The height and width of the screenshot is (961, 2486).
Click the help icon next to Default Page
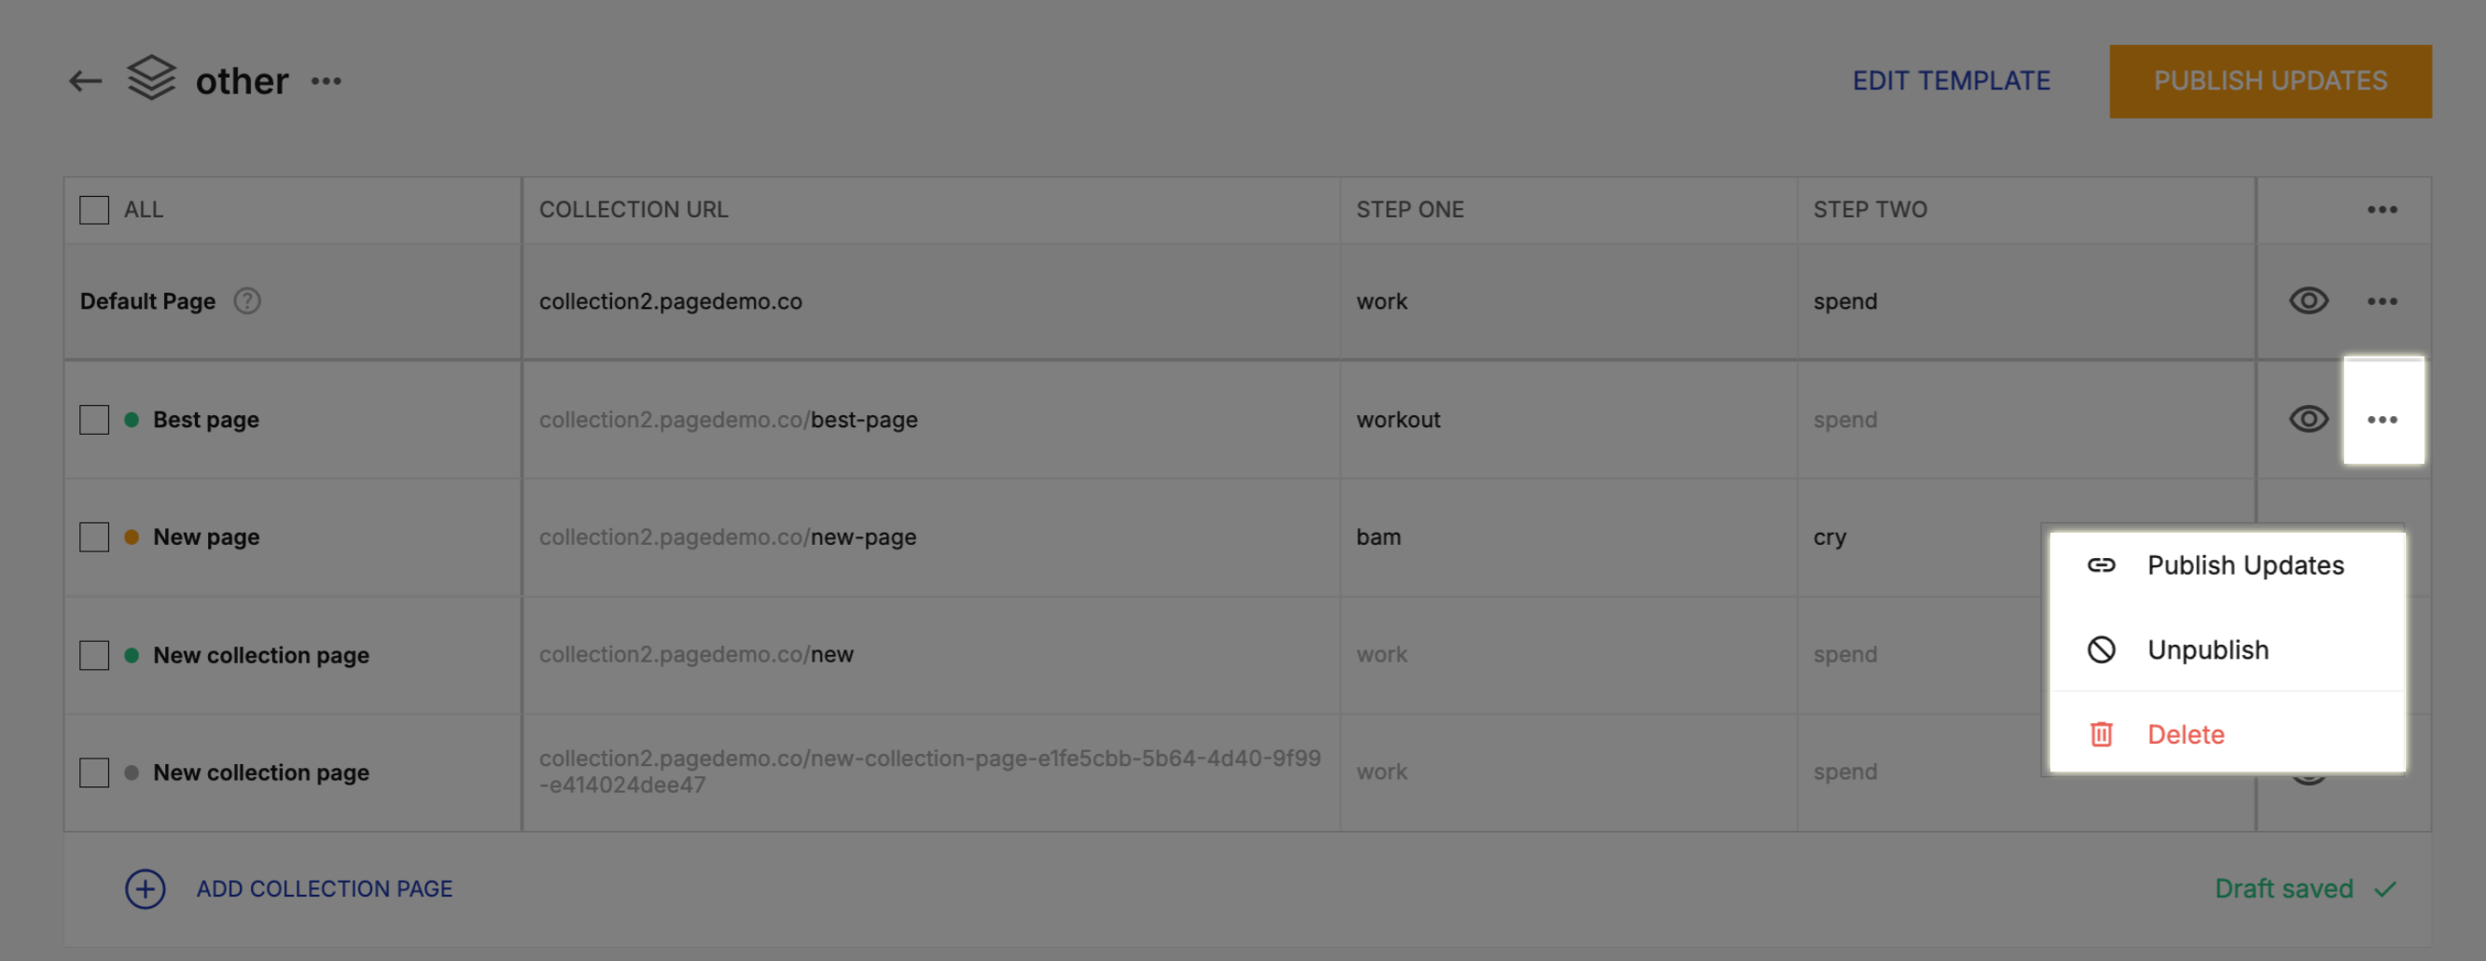tap(247, 301)
